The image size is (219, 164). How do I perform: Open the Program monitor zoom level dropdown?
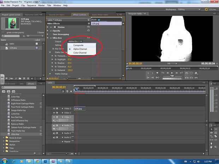[x=172, y=63]
